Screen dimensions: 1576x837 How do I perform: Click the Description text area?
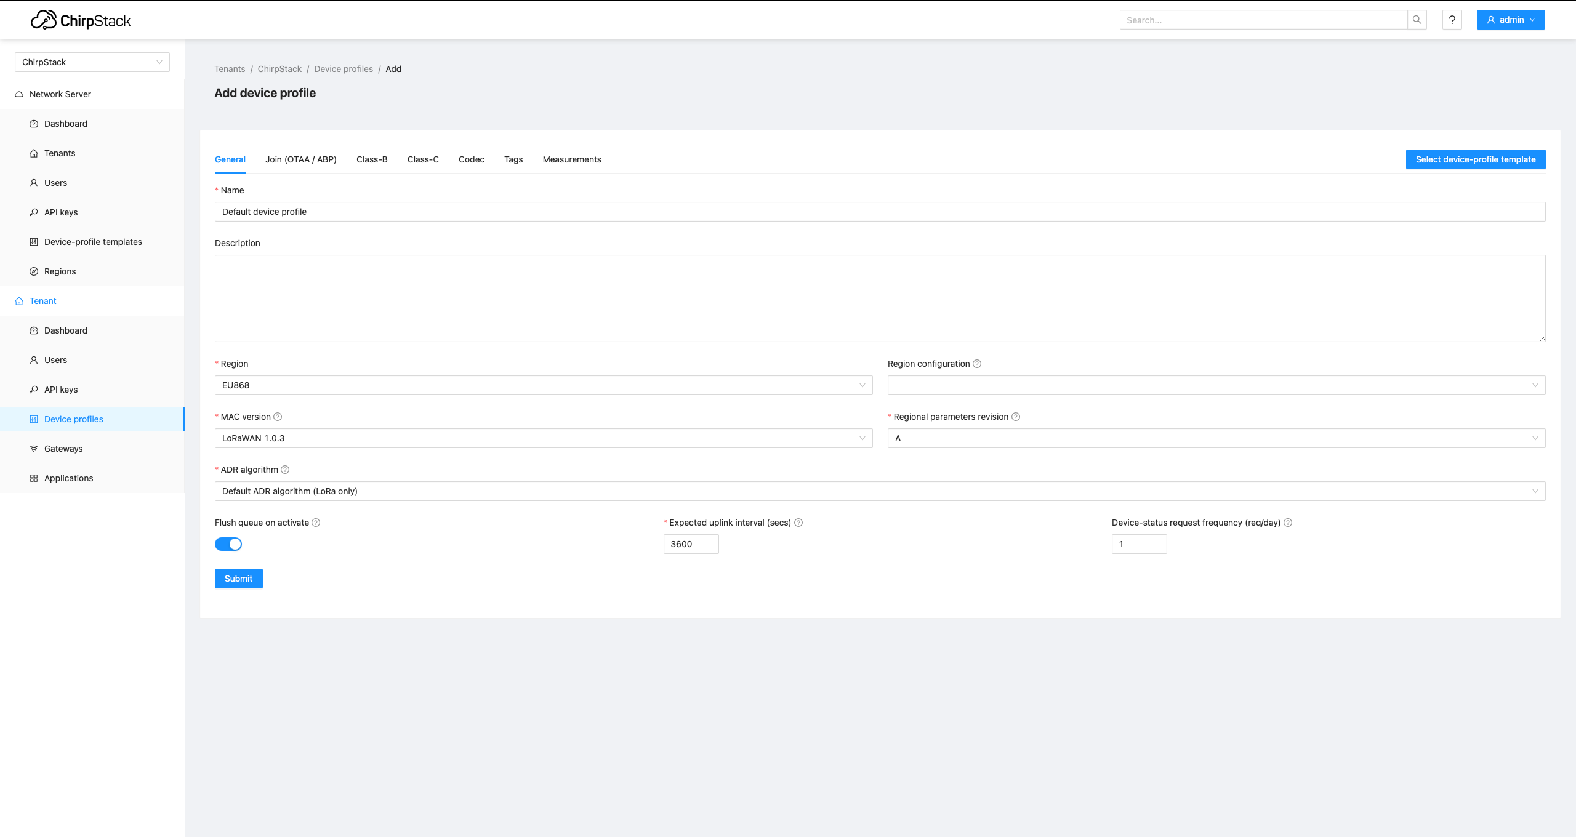879,298
